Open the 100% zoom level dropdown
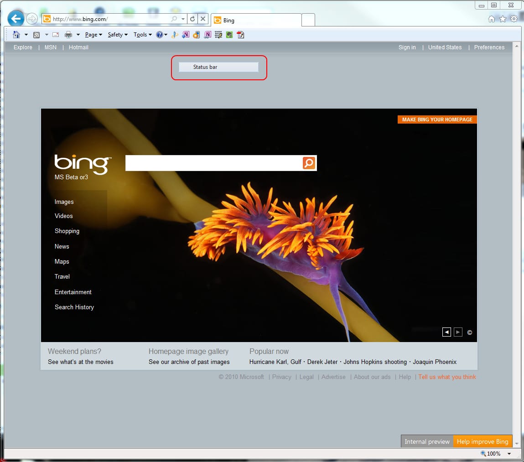 pyautogui.click(x=509, y=454)
